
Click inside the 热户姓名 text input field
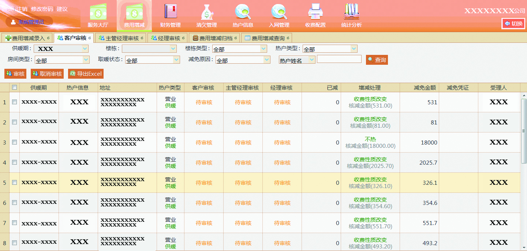pyautogui.click(x=339, y=59)
